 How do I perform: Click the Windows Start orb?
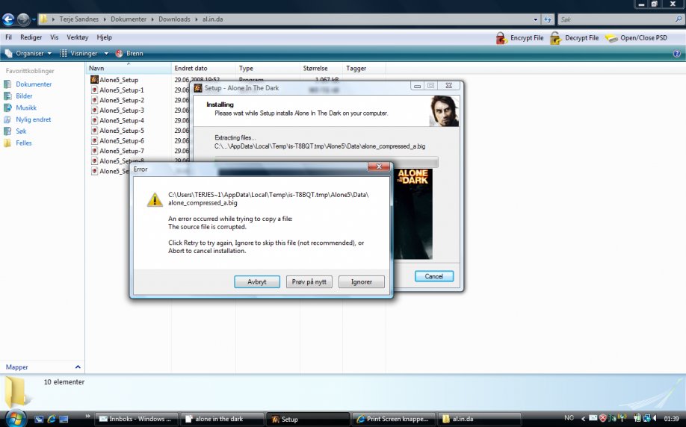click(x=16, y=418)
